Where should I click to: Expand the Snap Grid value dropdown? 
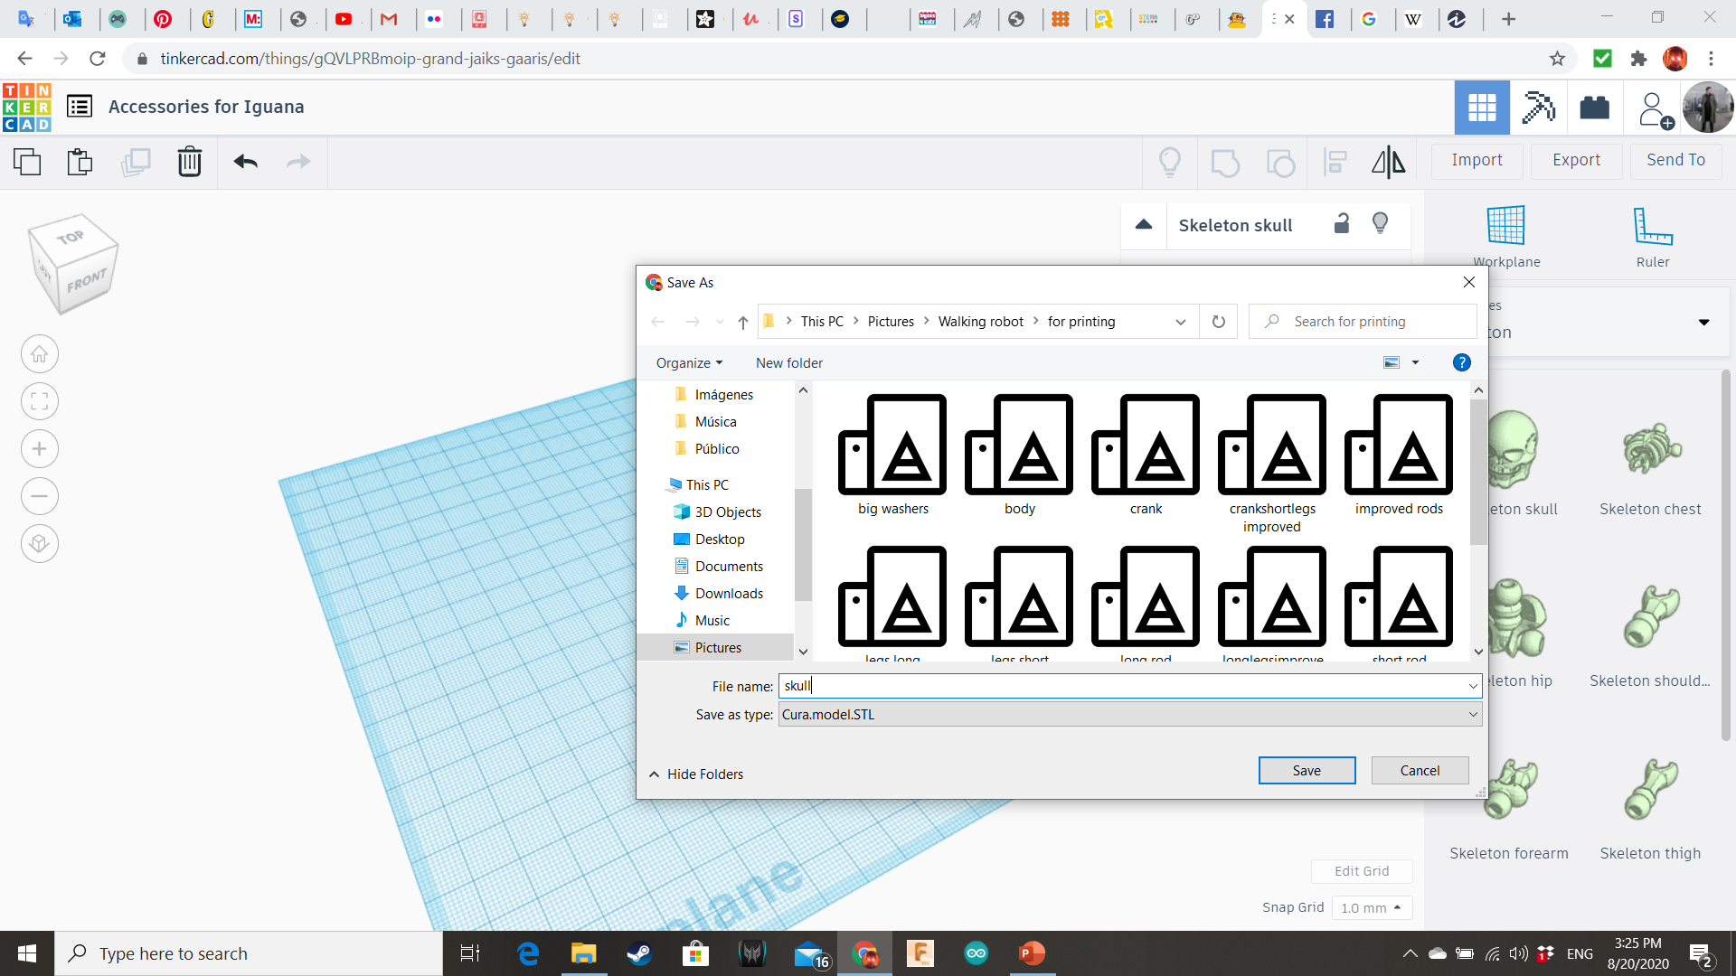pos(1372,907)
